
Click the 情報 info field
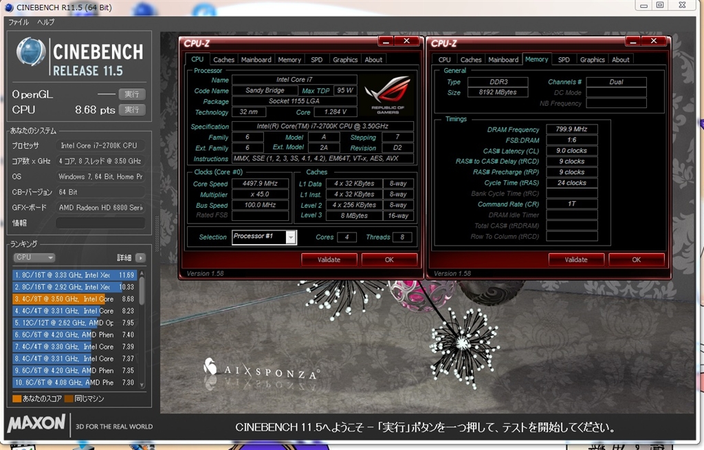(x=100, y=223)
